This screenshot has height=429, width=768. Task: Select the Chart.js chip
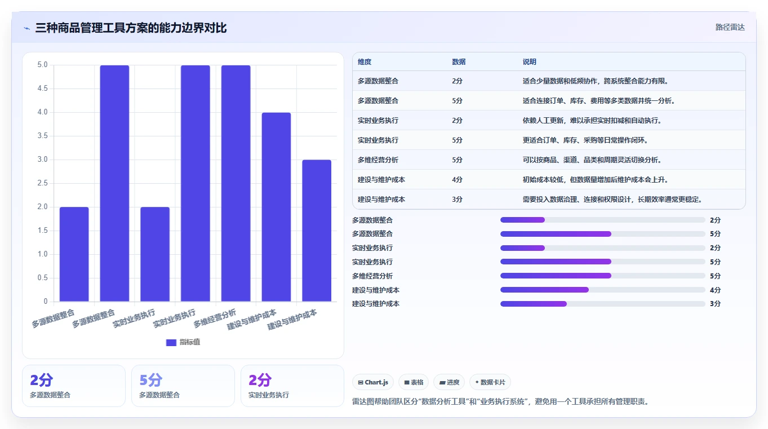(x=373, y=382)
